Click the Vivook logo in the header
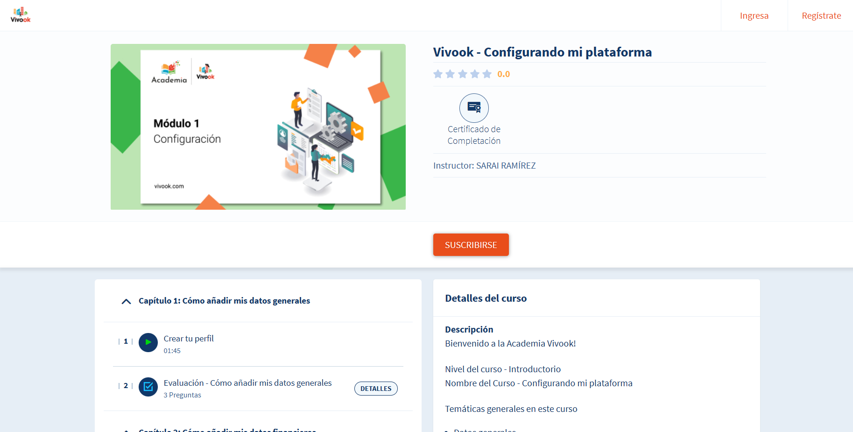Image resolution: width=853 pixels, height=432 pixels. [x=21, y=15]
